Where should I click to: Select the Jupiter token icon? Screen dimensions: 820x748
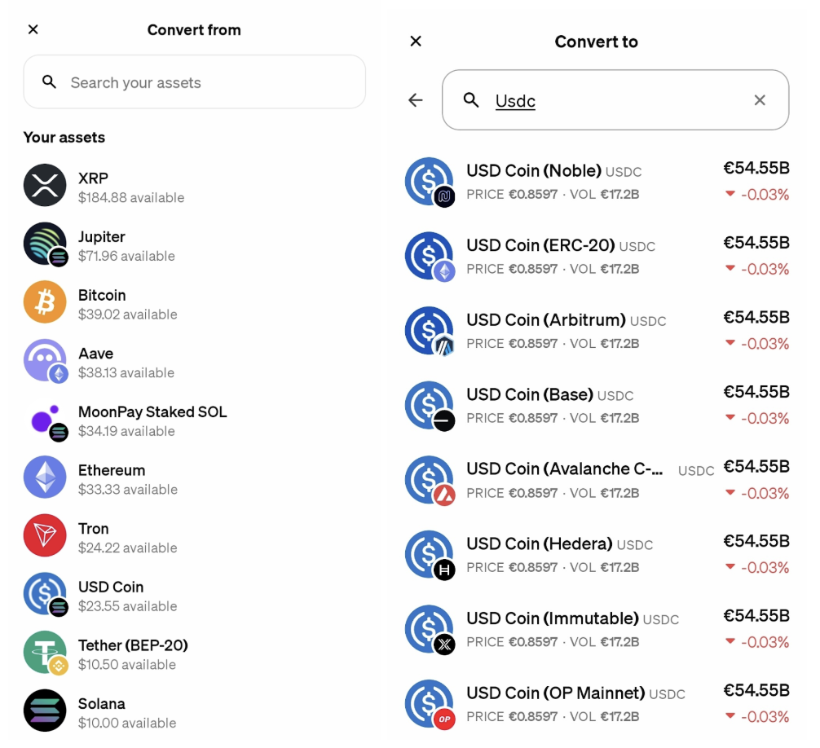point(45,244)
